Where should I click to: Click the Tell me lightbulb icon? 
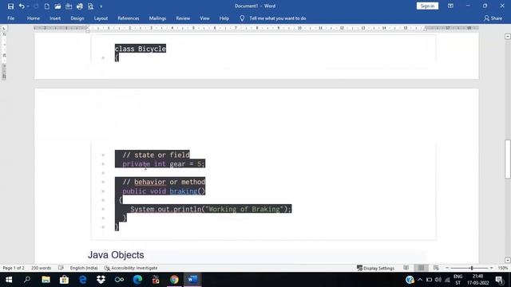(x=242, y=18)
